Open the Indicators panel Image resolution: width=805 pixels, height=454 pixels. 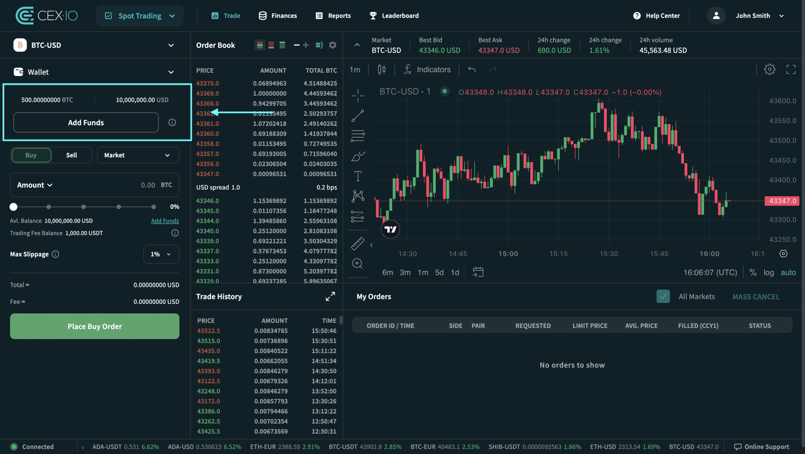click(x=427, y=69)
